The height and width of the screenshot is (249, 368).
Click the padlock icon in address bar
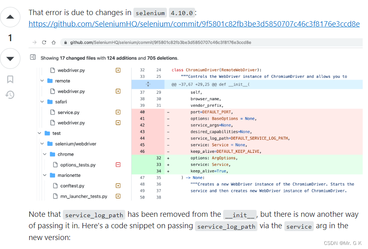point(65,42)
